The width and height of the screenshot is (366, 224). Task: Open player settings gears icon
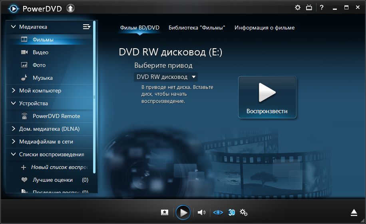click(x=244, y=212)
